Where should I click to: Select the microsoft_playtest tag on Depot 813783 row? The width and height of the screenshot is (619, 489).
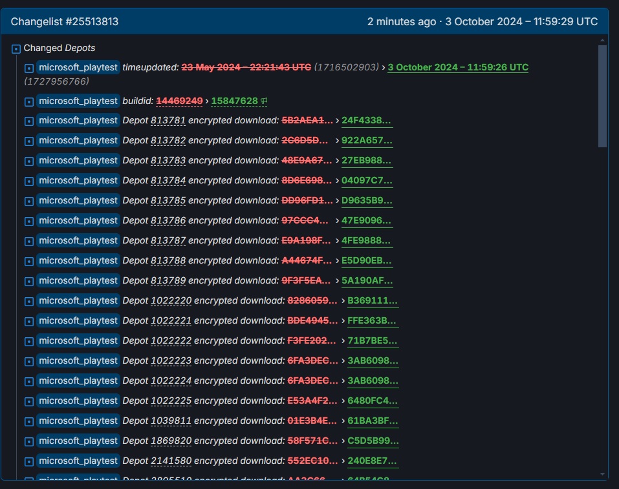[x=78, y=160]
